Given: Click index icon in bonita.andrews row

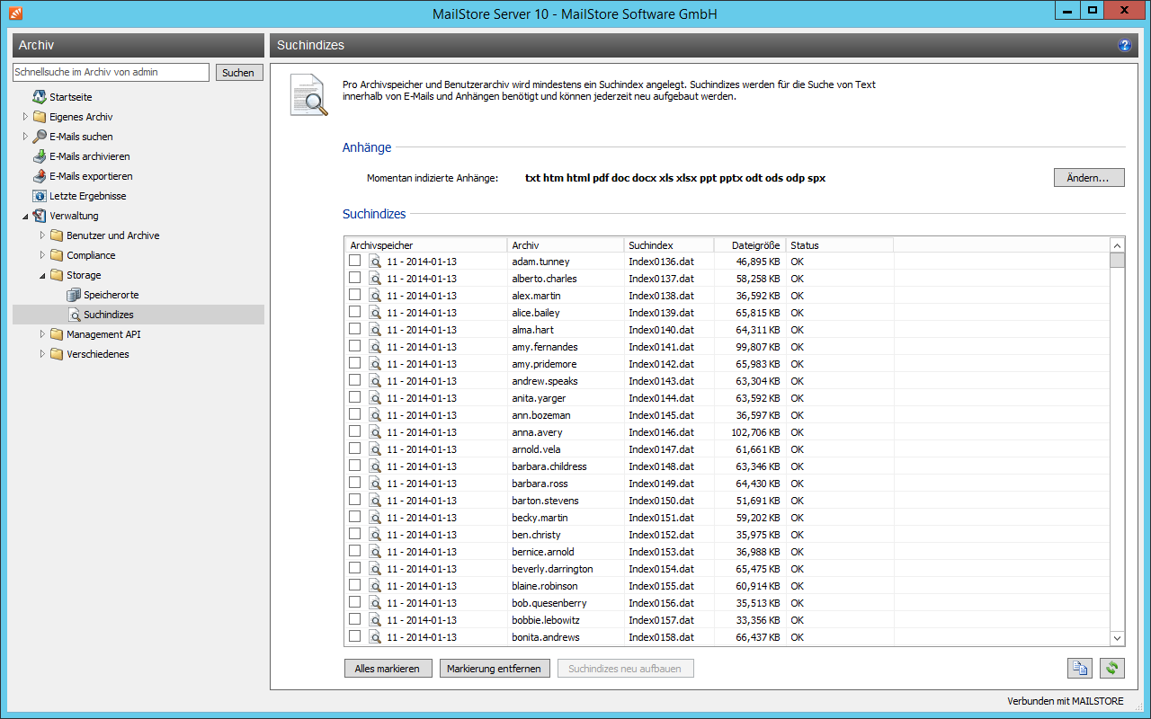Looking at the screenshot, I should tap(375, 637).
